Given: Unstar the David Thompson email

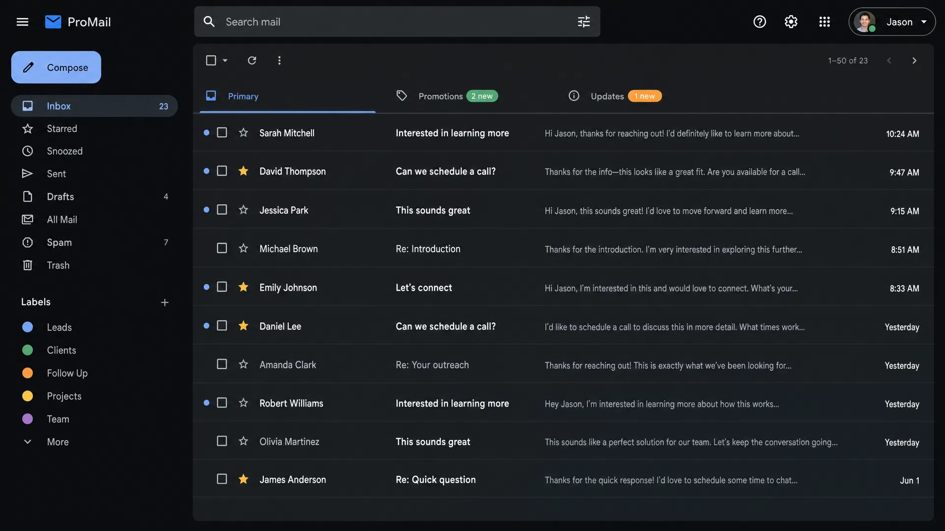Looking at the screenshot, I should pyautogui.click(x=243, y=171).
